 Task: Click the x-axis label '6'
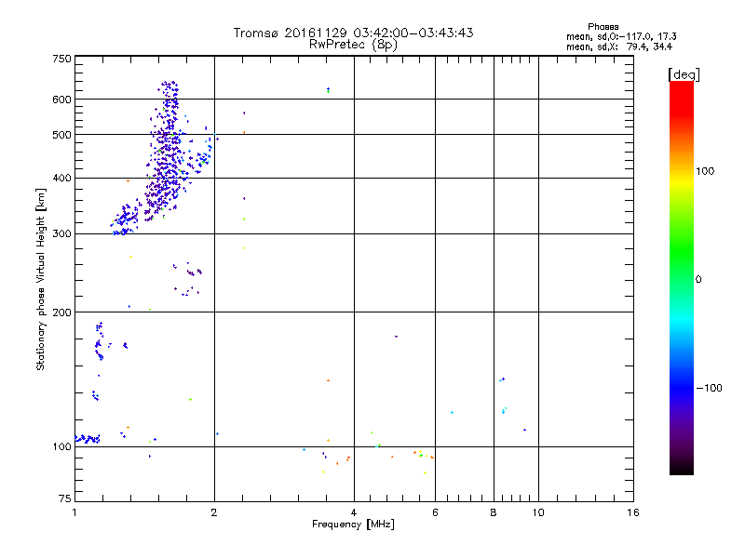[x=435, y=512]
